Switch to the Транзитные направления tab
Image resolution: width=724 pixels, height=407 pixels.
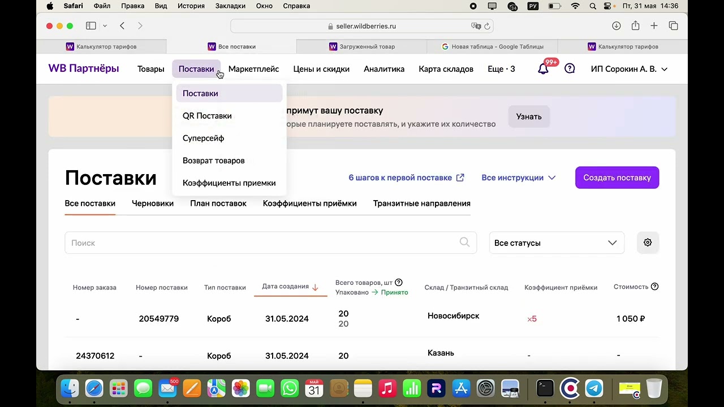422,203
